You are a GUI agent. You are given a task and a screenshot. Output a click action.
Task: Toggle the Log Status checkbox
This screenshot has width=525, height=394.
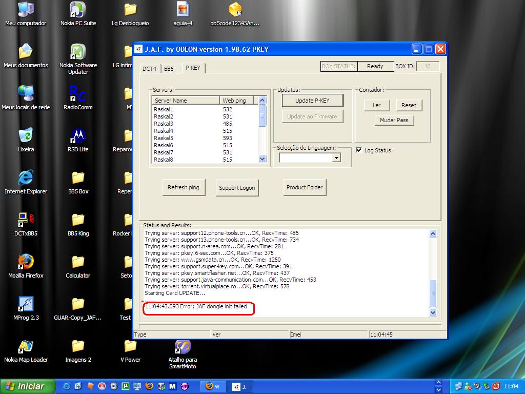point(359,150)
